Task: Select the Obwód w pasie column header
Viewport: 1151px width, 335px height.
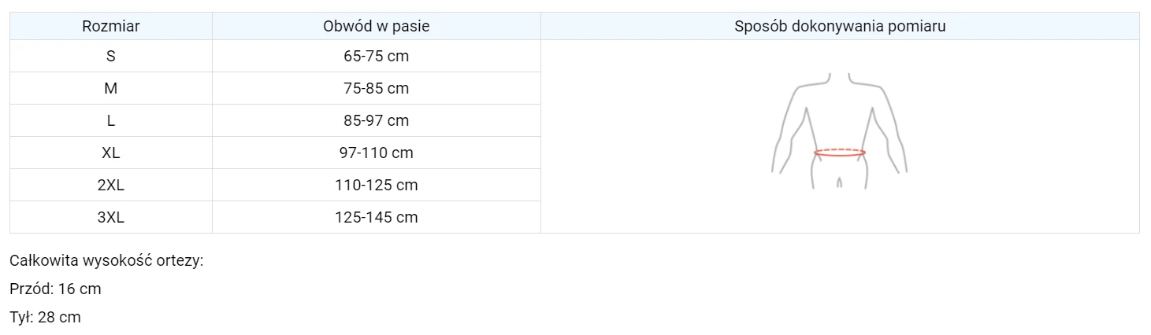Action: [x=377, y=26]
